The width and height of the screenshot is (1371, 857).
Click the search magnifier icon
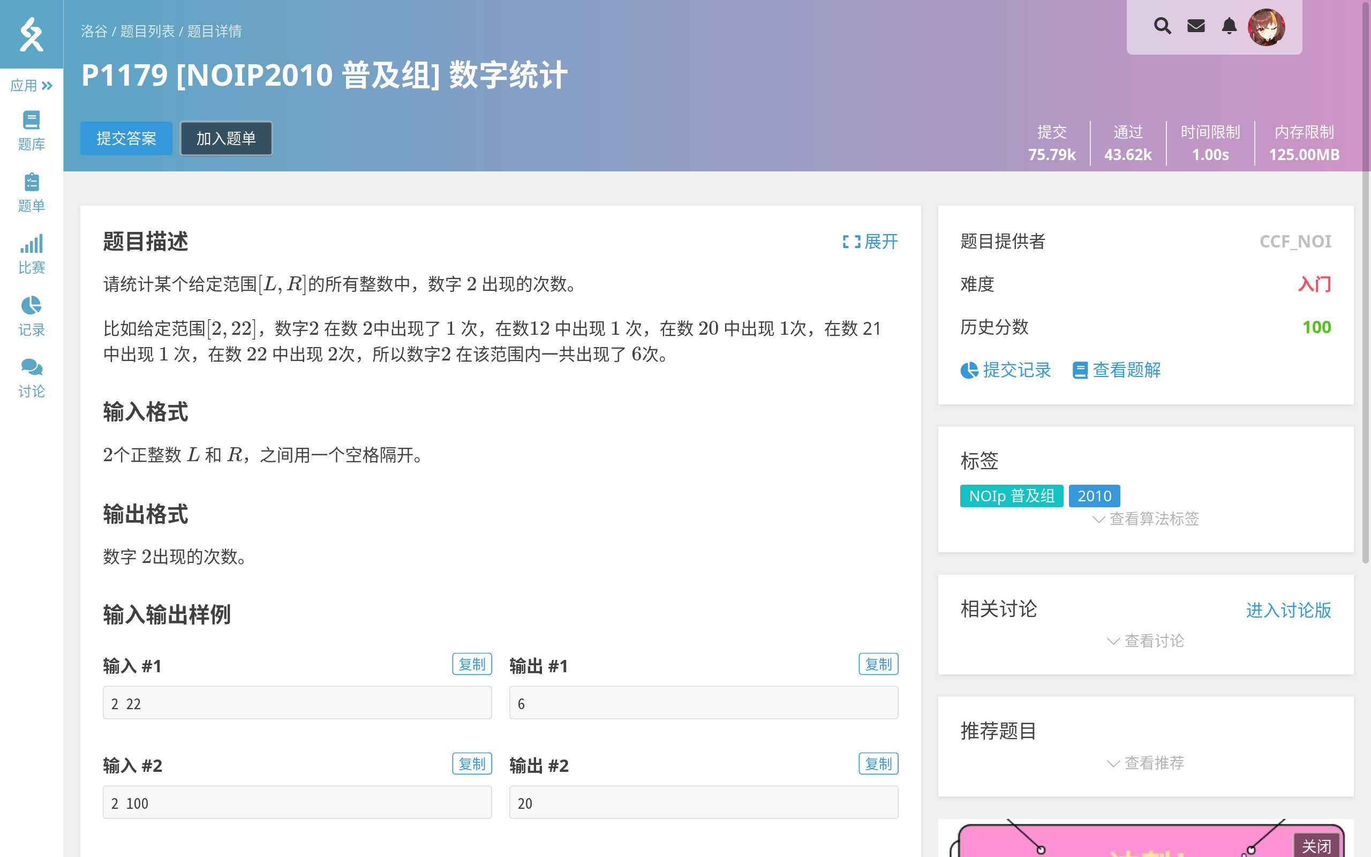click(x=1163, y=26)
